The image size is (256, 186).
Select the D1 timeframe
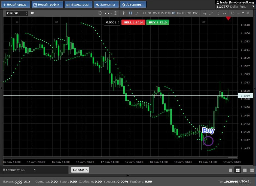[184, 13]
